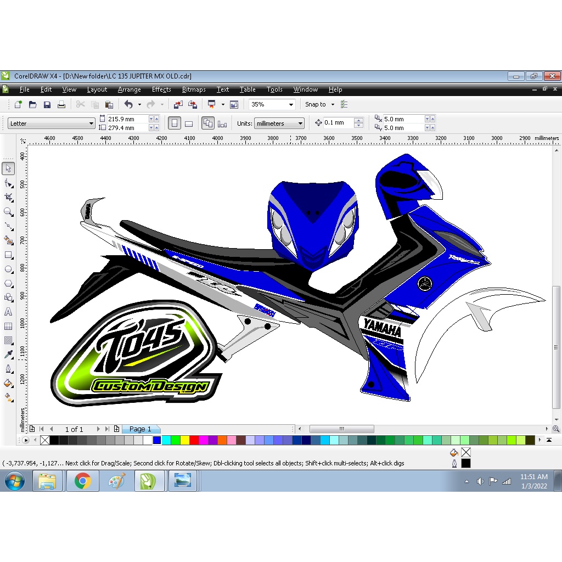Select the Pick tool
The image size is (562, 562).
point(8,168)
